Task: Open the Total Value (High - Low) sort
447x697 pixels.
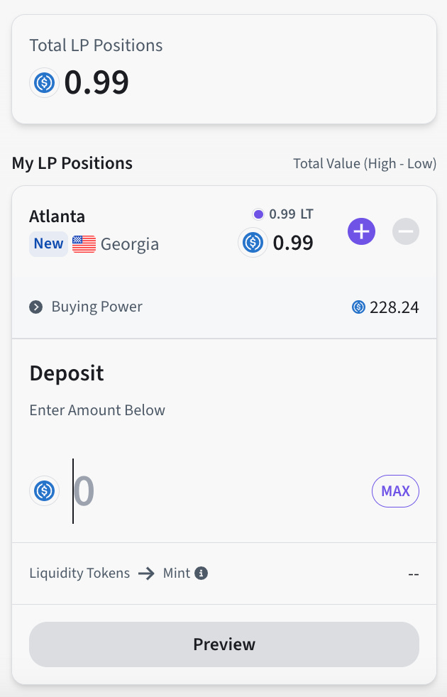Action: pyautogui.click(x=365, y=164)
